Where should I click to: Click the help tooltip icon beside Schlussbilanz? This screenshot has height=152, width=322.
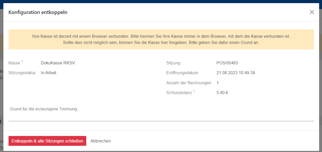point(194,92)
